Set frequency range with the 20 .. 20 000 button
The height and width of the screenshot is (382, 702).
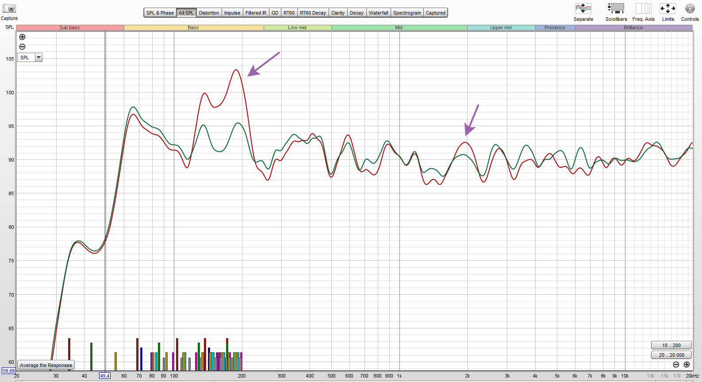(x=671, y=355)
